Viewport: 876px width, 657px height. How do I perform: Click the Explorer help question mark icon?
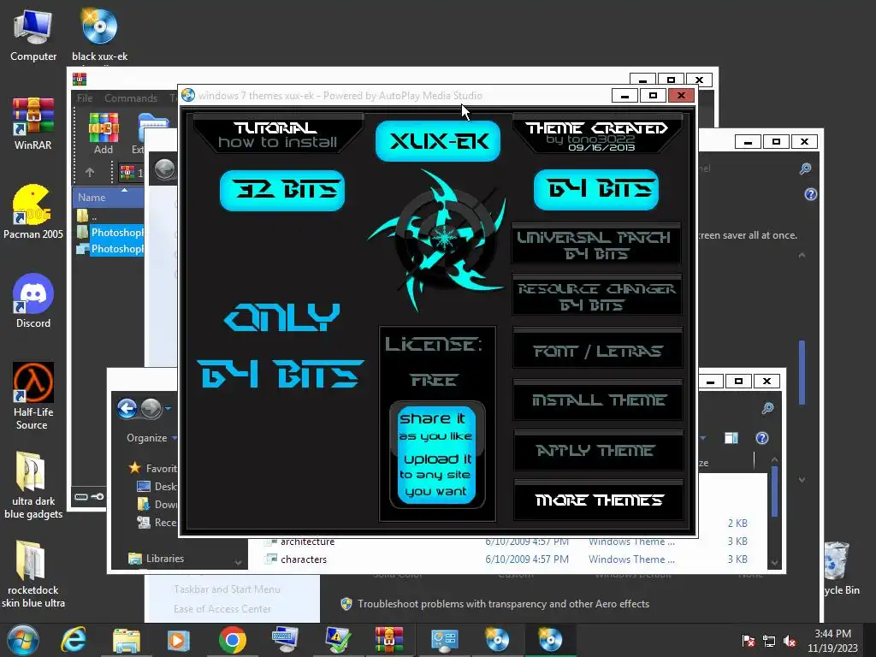[762, 438]
